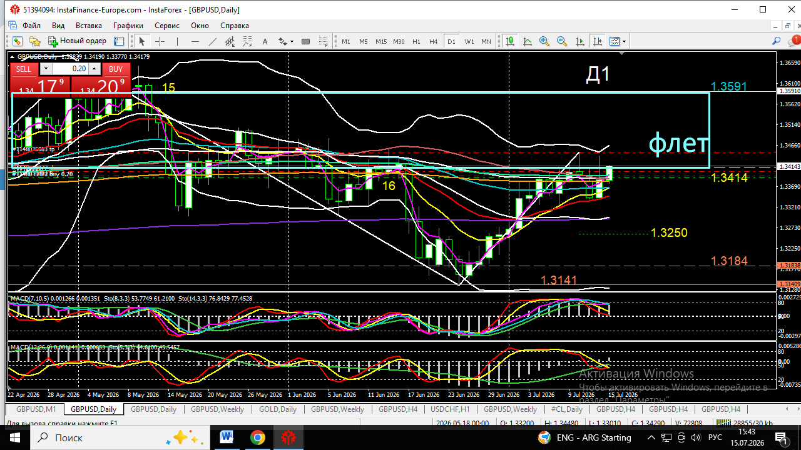Open the chart profiles icon
The width and height of the screenshot is (801, 450).
coord(35,41)
